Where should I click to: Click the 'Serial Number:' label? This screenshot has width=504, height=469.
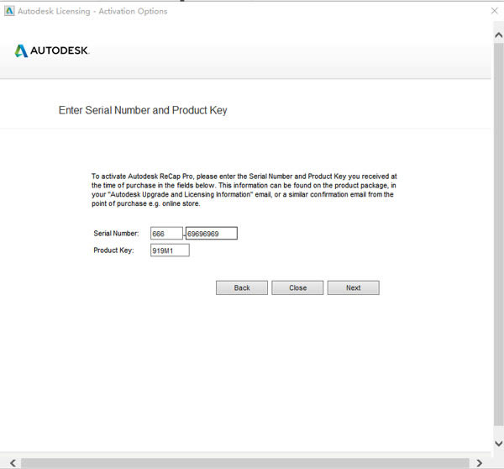coord(116,233)
